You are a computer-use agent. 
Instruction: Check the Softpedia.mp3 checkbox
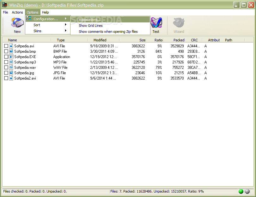pos(6,62)
